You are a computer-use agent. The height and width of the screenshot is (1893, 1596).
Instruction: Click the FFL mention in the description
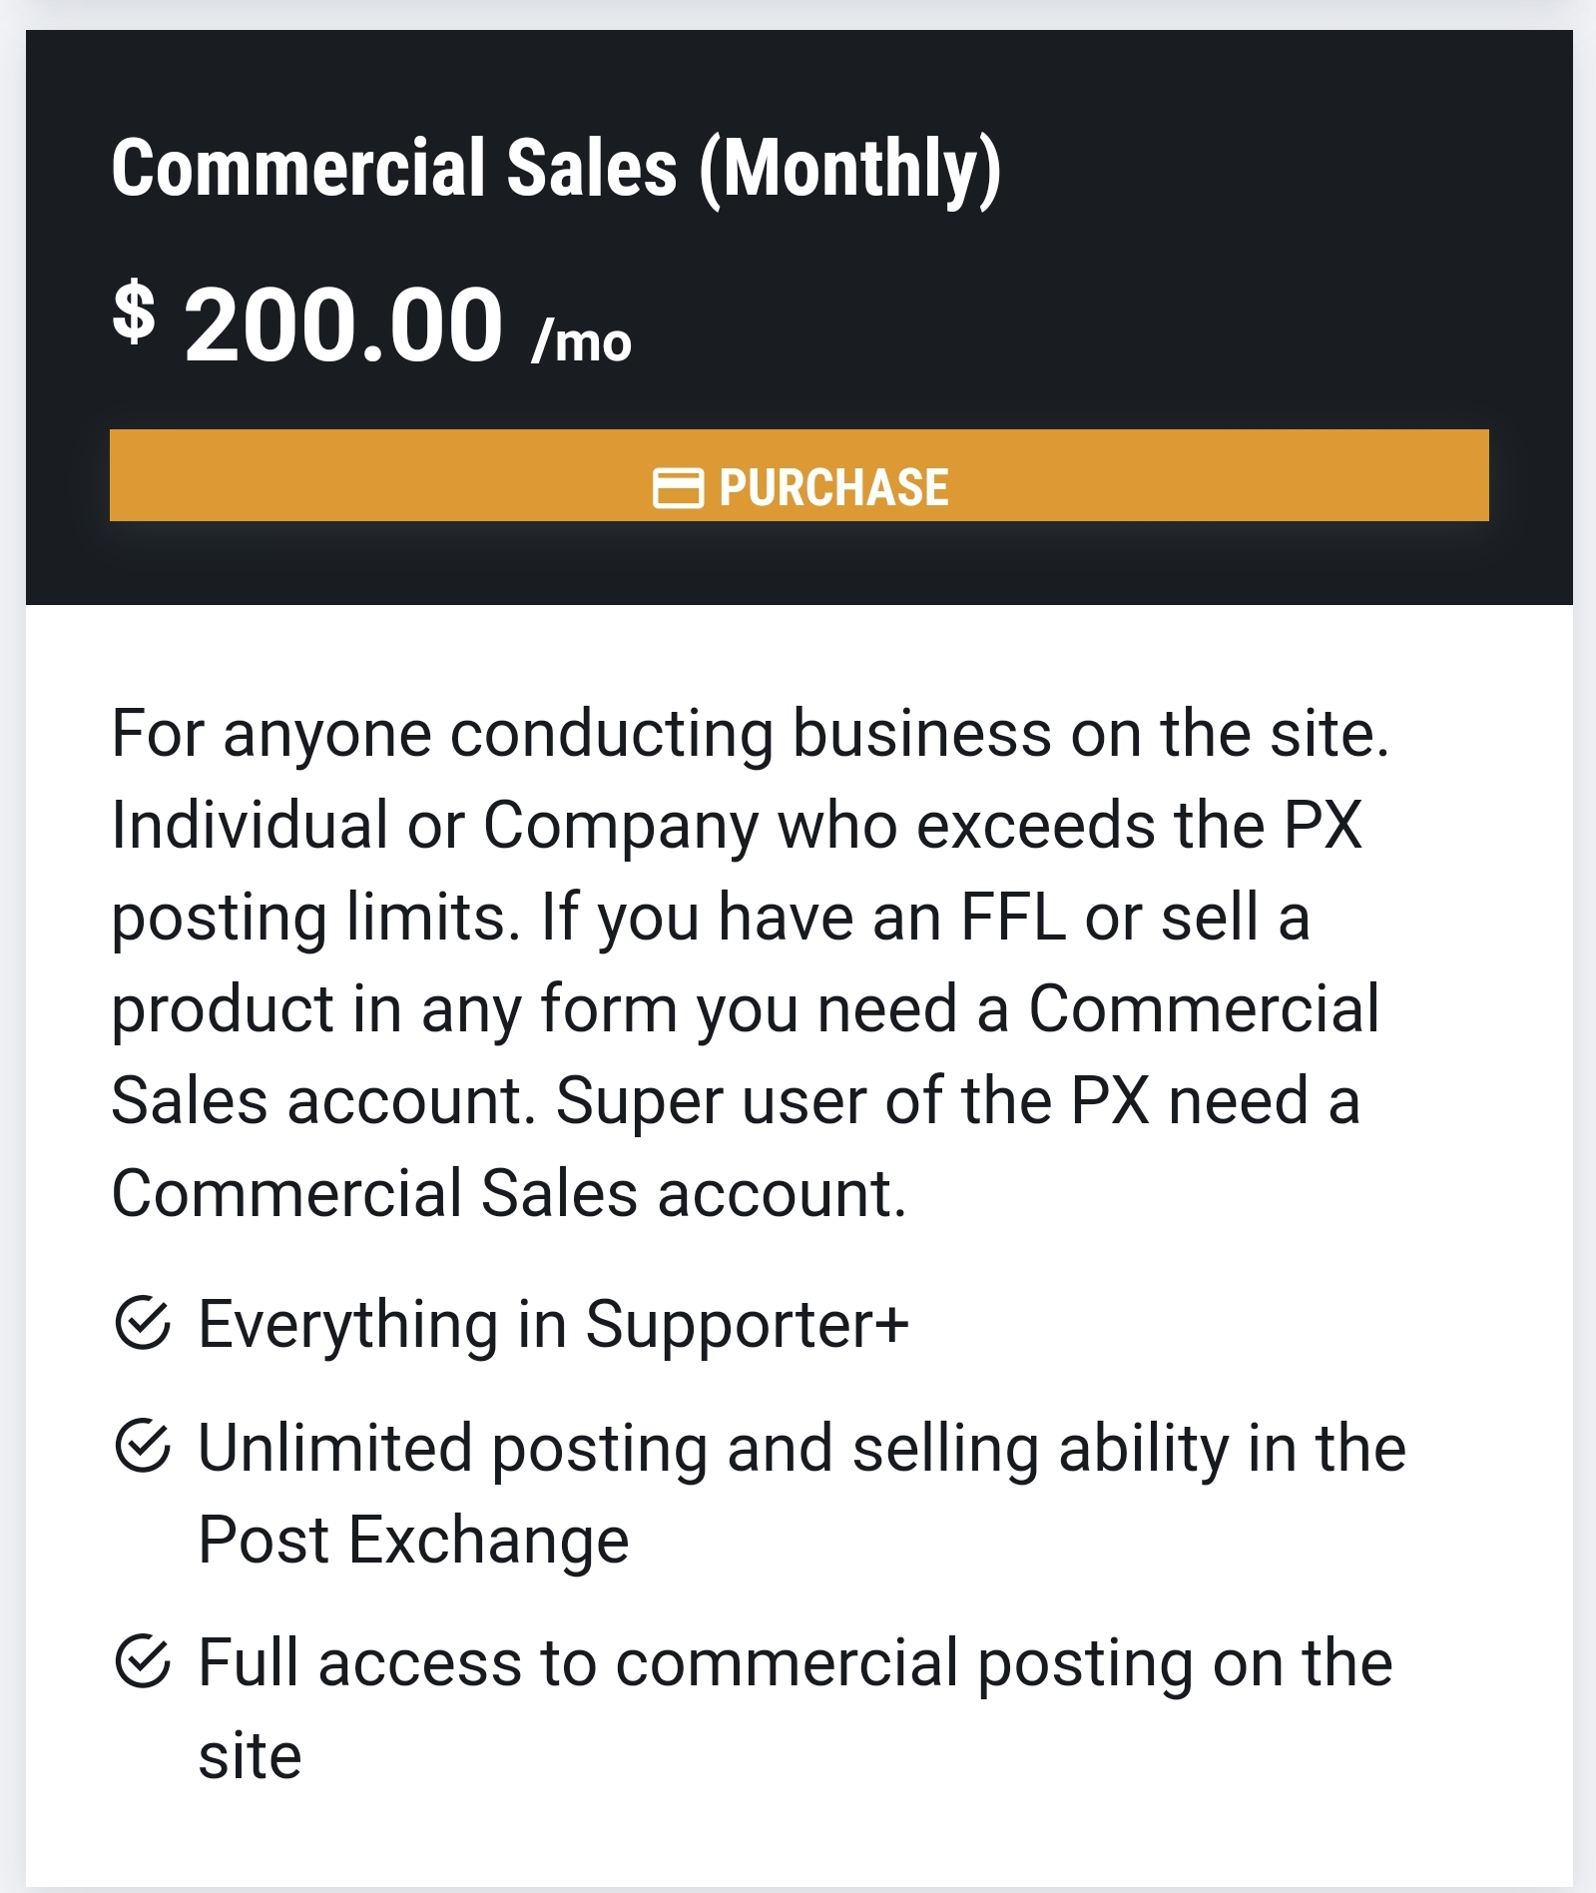(1012, 917)
